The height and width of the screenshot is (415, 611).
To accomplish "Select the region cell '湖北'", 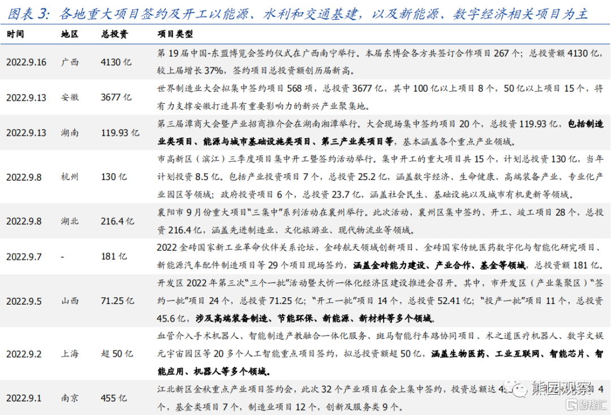I will click(70, 221).
